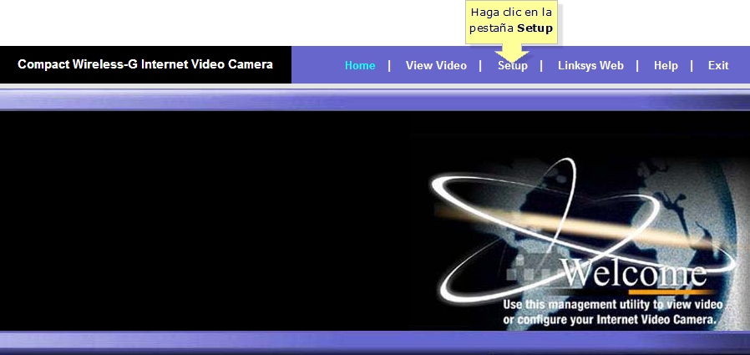Click the 'Use this management utility to view video' line
The height and width of the screenshot is (355, 750).
point(613,305)
